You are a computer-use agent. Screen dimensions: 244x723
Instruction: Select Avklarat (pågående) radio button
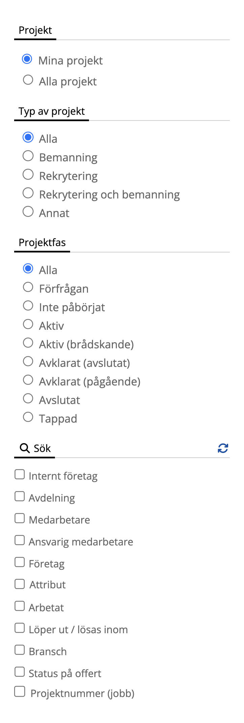28,380
